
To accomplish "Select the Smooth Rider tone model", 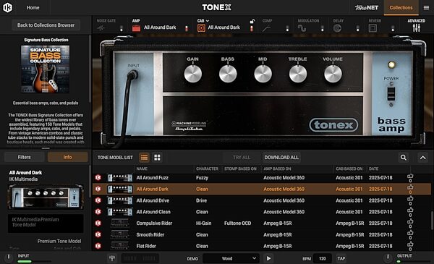I will point(262,234).
